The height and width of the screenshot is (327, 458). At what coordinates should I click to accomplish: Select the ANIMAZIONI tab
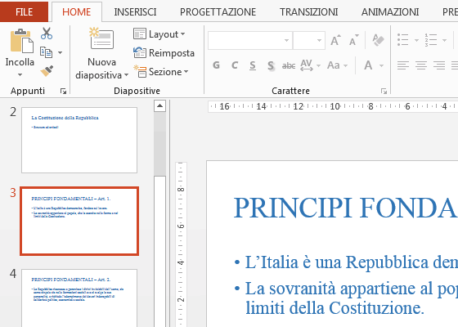click(390, 12)
